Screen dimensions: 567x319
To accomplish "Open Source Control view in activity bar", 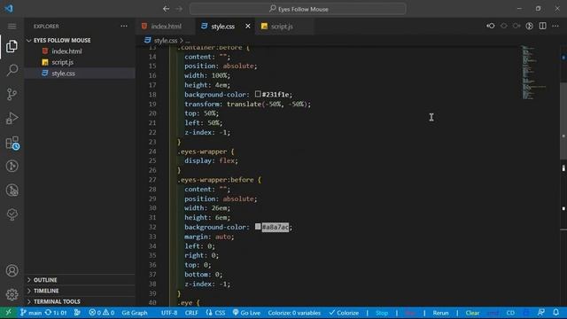I will click(12, 94).
